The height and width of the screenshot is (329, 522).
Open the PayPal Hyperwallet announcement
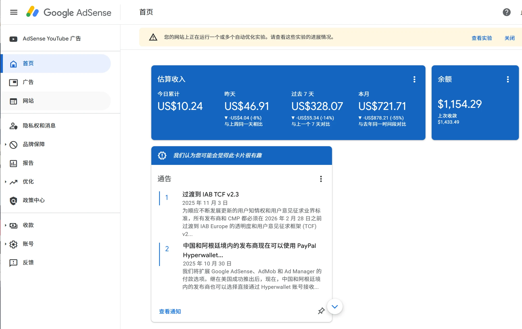249,250
